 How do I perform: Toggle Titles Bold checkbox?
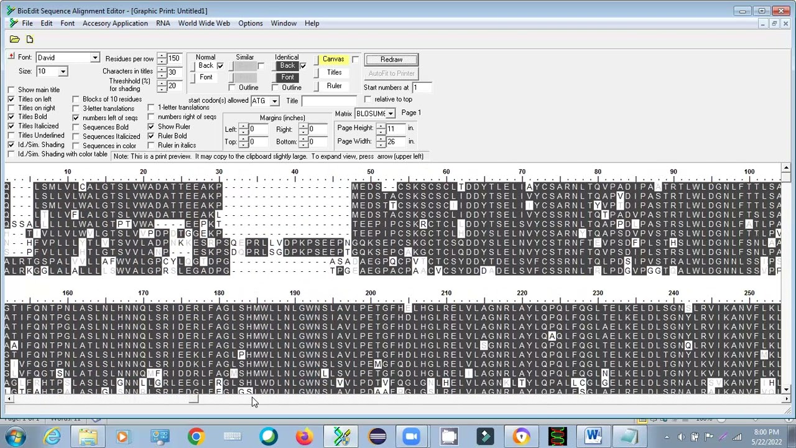[x=11, y=117]
